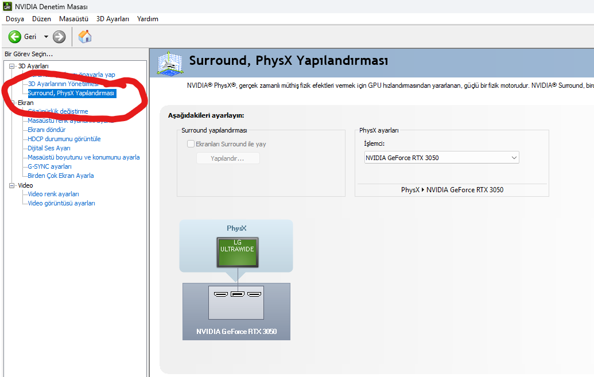Enable Ekranları Surround ile yay checkbox

(191, 144)
